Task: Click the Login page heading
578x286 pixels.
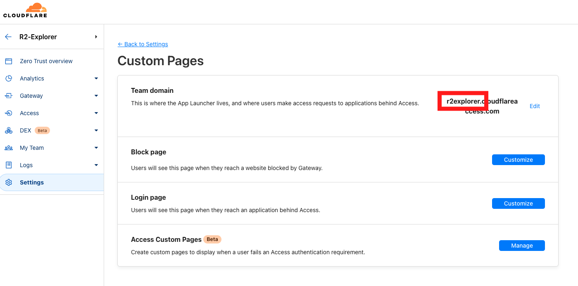Action: pos(148,197)
